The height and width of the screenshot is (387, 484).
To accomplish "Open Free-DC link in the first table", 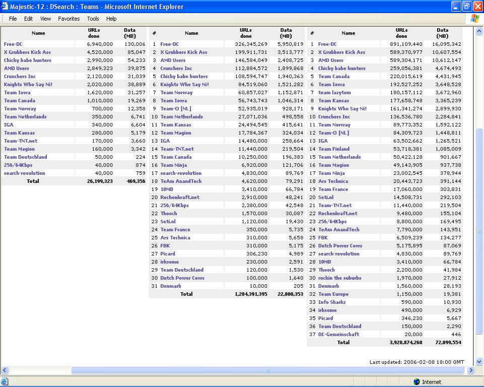I will (13, 44).
